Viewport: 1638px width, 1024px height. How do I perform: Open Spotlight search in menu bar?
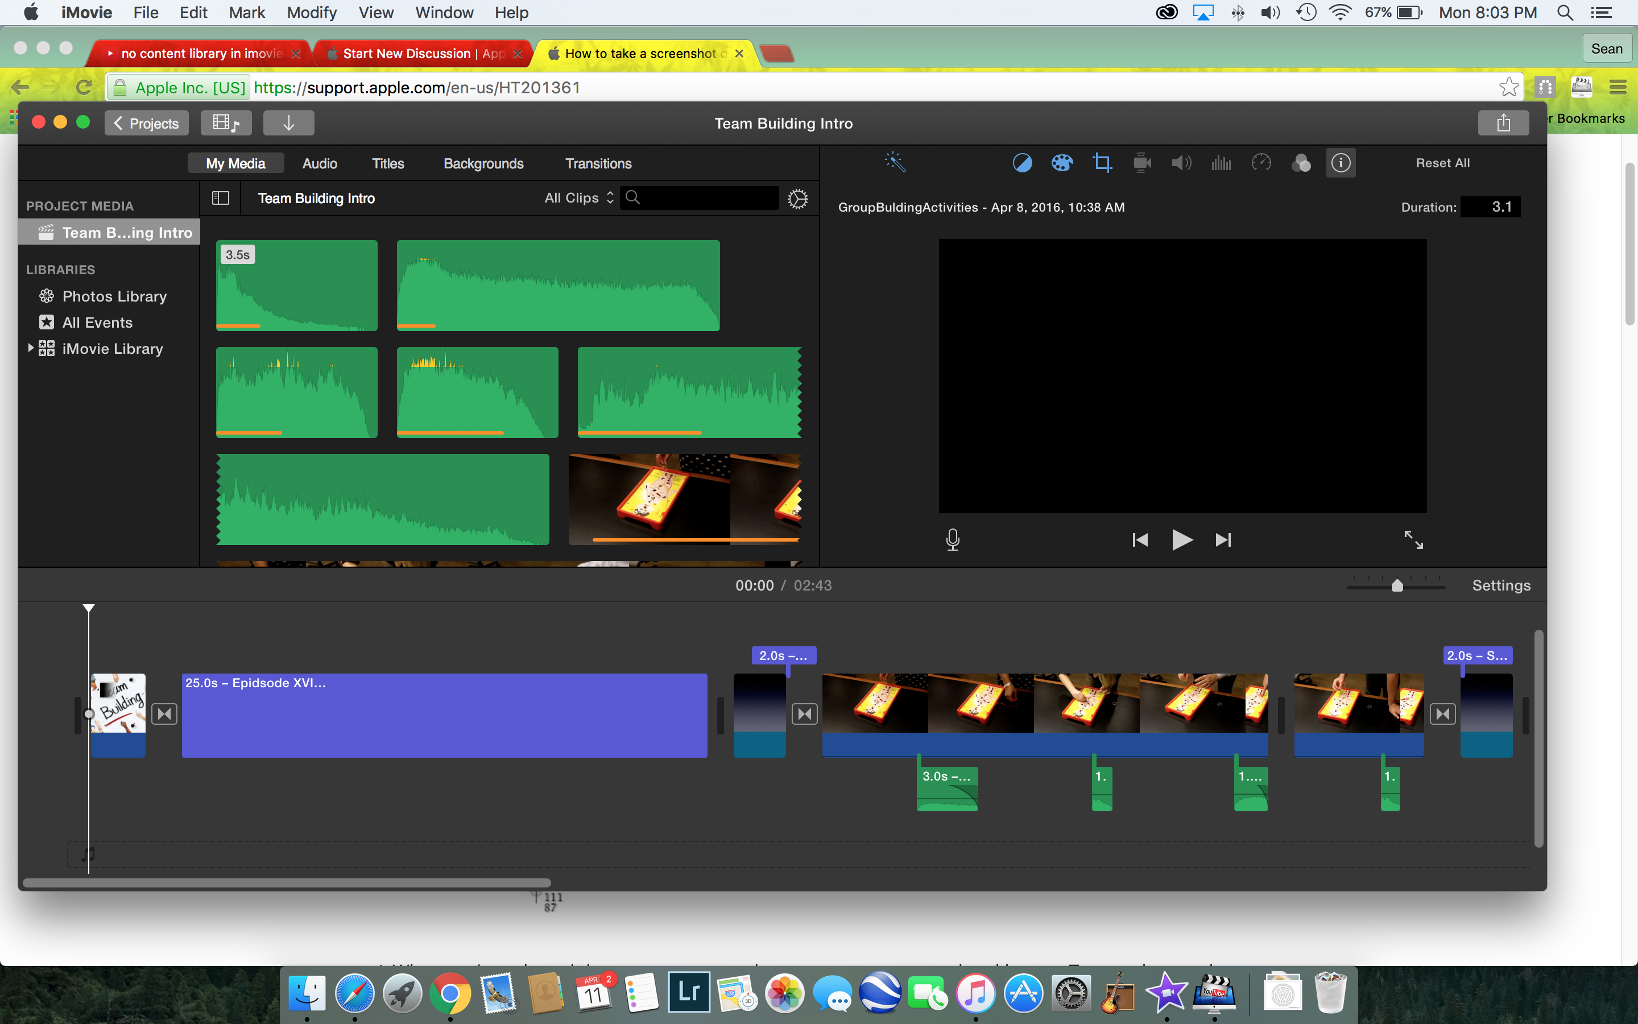[1565, 13]
